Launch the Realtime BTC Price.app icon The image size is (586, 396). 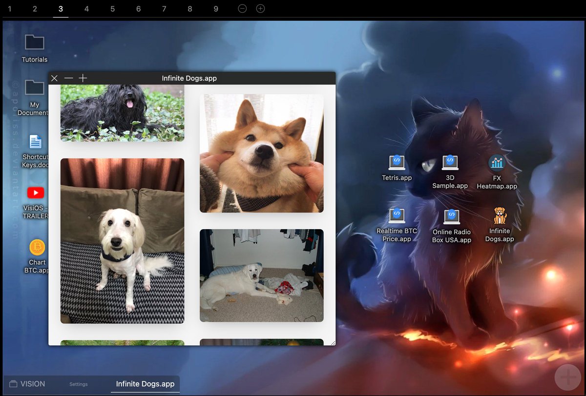tap(397, 216)
